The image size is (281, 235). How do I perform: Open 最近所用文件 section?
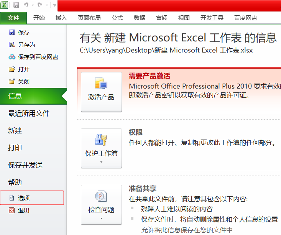tap(29, 113)
